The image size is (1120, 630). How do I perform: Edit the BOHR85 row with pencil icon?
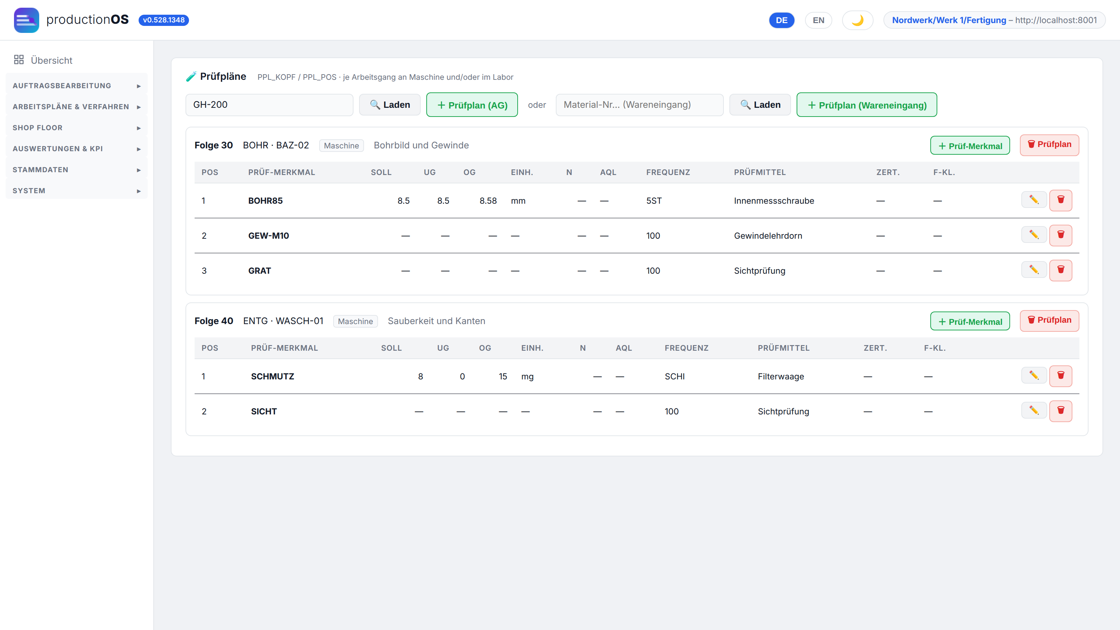click(x=1034, y=200)
